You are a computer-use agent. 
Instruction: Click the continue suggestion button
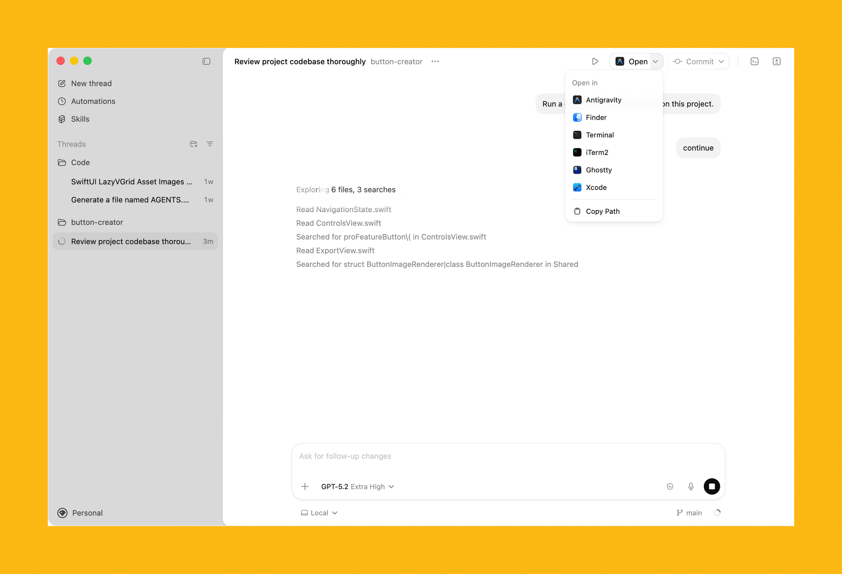point(698,148)
